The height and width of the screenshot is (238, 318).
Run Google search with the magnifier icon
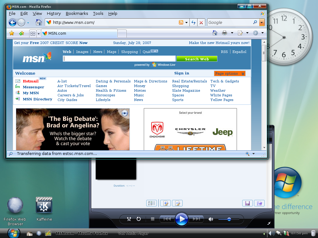[x=255, y=22]
